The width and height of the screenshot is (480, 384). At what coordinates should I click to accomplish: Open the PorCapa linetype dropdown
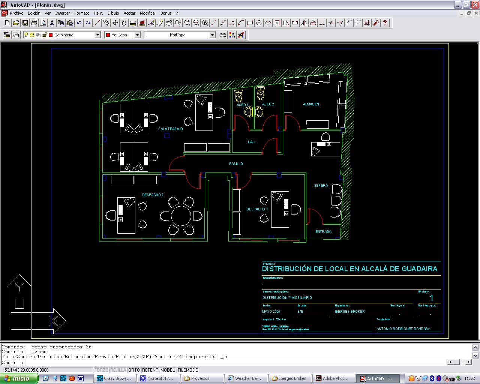point(212,35)
